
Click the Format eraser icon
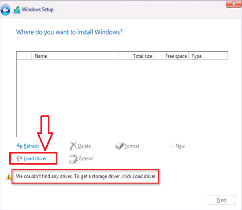[x=119, y=146]
